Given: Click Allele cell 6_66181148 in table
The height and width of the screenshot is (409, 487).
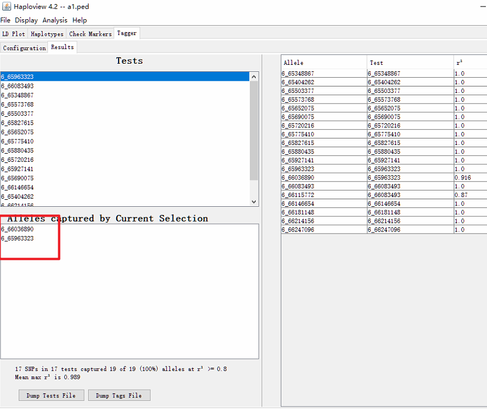Looking at the screenshot, I should coord(324,212).
